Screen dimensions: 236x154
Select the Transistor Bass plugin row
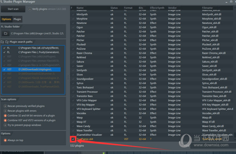click(152, 96)
